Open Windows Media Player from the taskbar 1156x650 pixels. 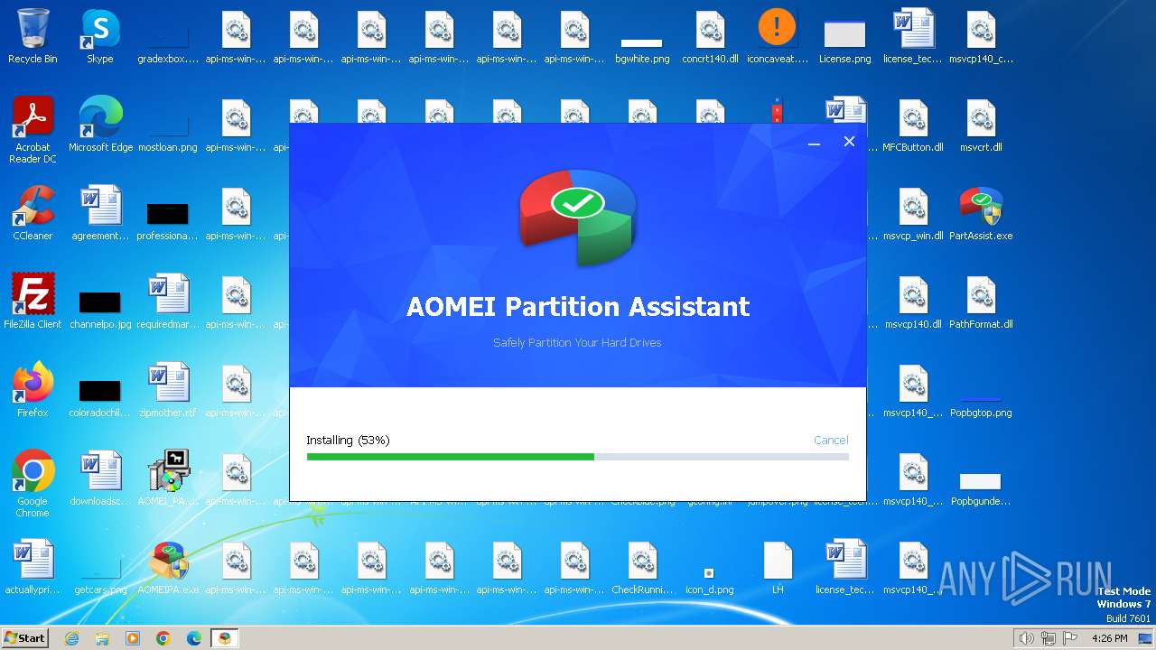(133, 638)
